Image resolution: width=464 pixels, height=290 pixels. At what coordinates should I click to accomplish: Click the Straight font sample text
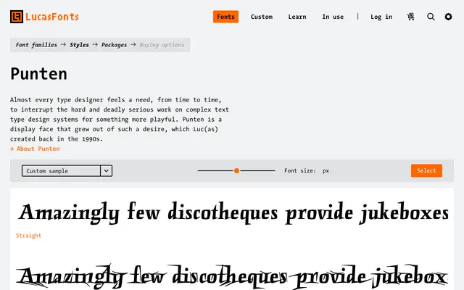[233, 213]
